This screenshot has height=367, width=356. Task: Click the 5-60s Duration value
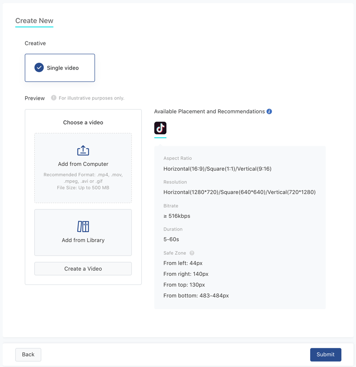pos(171,239)
